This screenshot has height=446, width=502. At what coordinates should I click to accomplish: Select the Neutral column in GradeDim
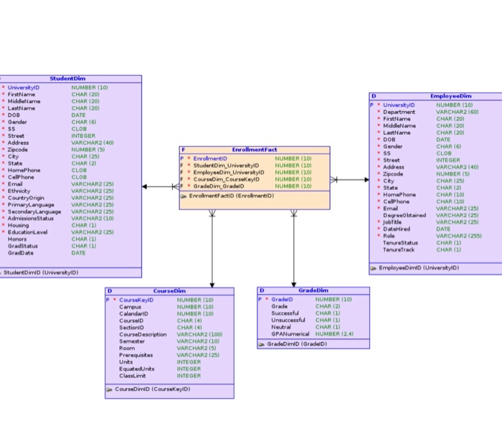(x=281, y=327)
